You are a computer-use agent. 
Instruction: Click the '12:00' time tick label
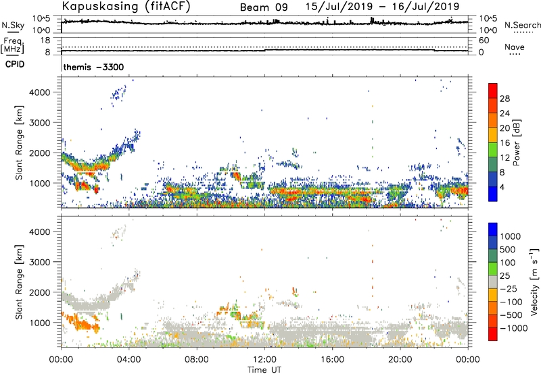click(264, 360)
